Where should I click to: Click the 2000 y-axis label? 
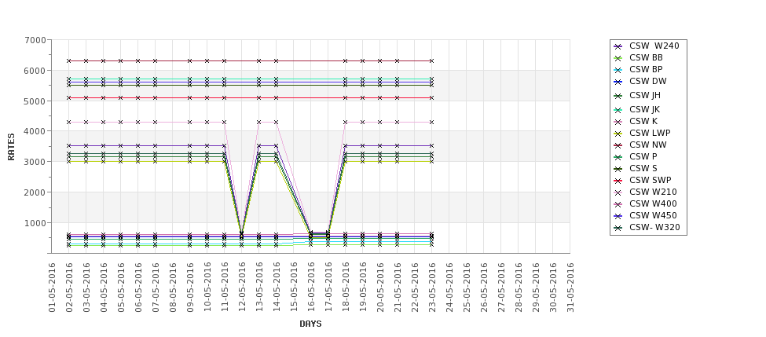35,192
